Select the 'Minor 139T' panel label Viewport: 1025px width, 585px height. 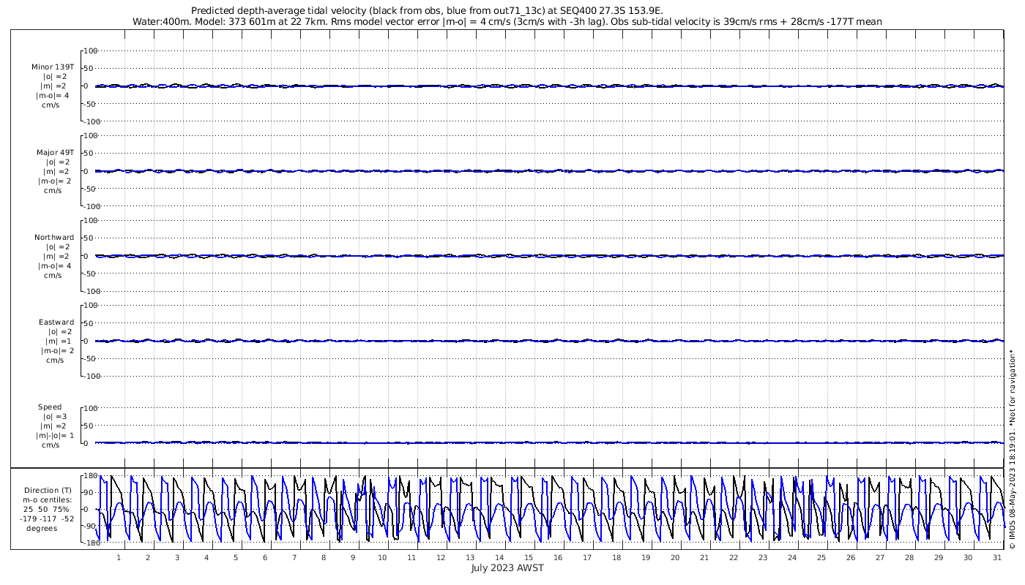pos(53,67)
